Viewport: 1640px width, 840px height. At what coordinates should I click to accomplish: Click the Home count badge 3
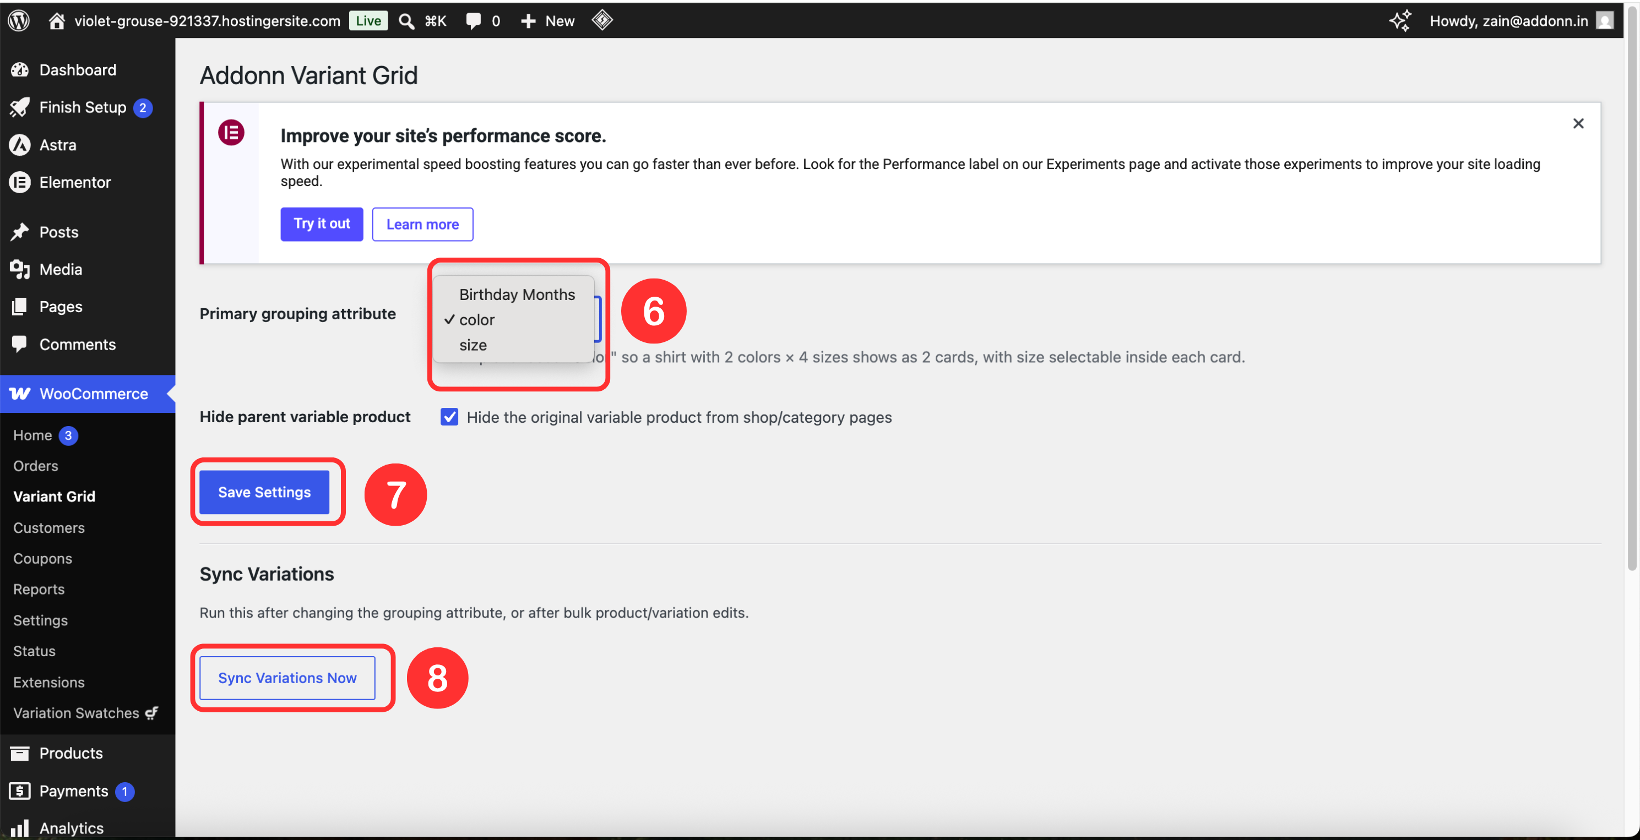(68, 436)
